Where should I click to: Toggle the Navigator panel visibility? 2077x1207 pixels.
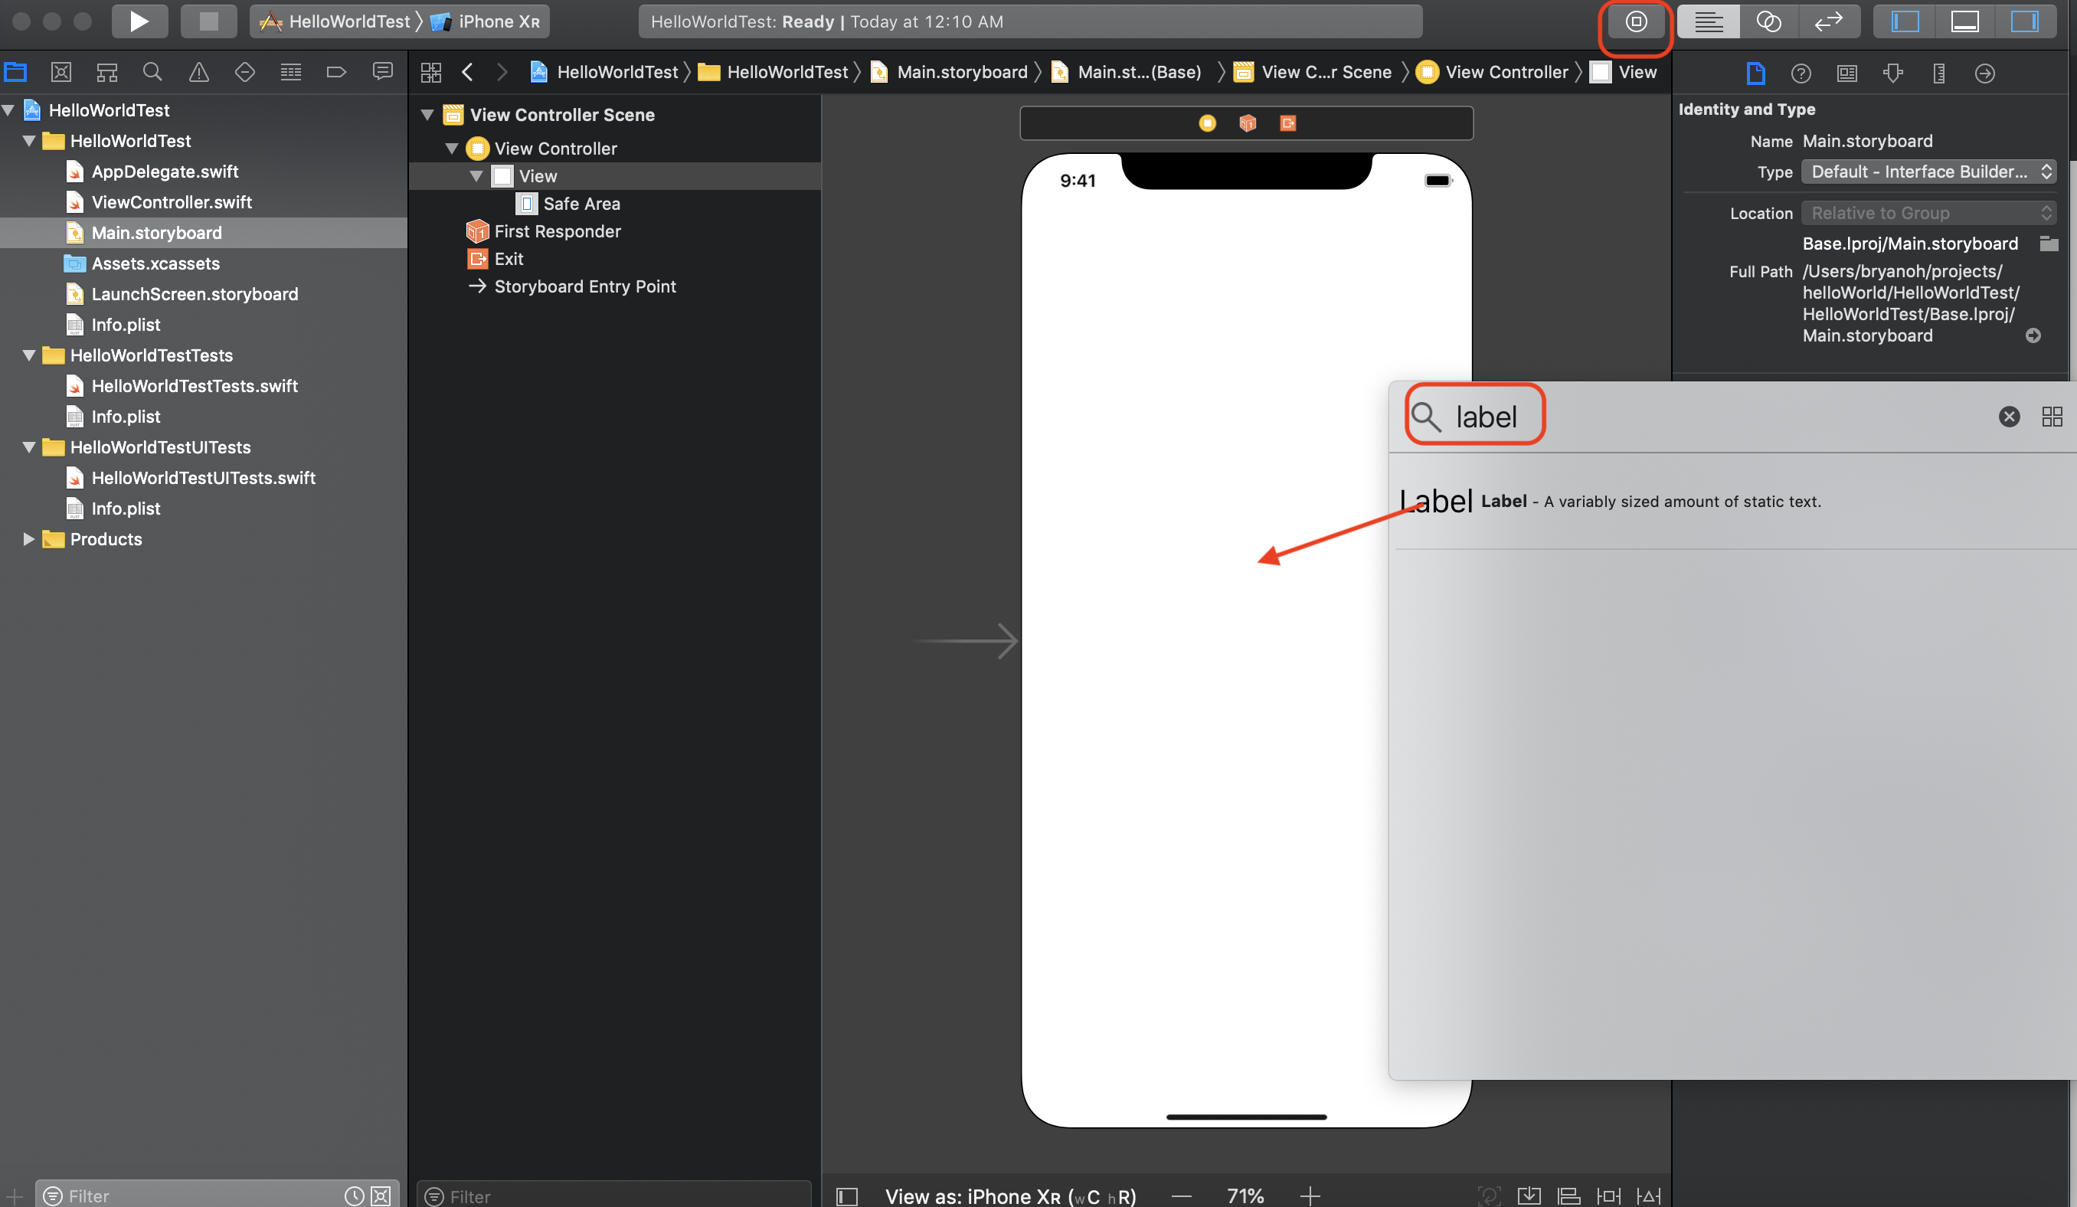coord(1905,21)
